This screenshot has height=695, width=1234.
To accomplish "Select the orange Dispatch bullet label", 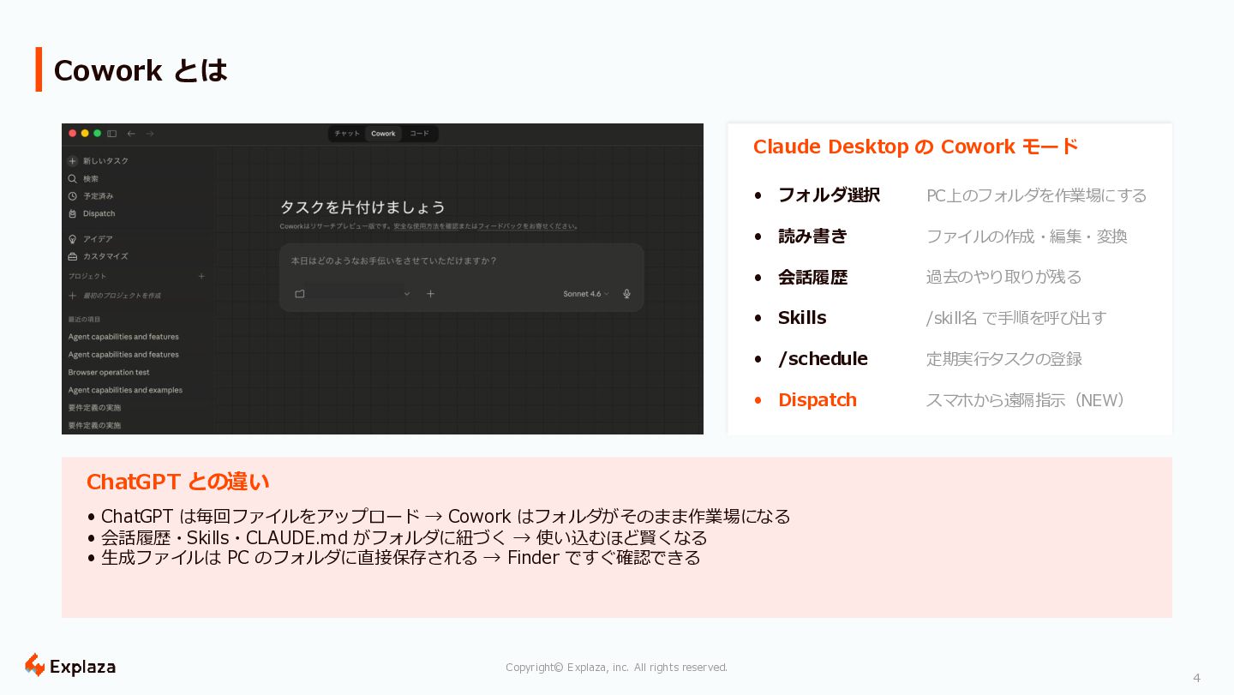I will tap(817, 400).
